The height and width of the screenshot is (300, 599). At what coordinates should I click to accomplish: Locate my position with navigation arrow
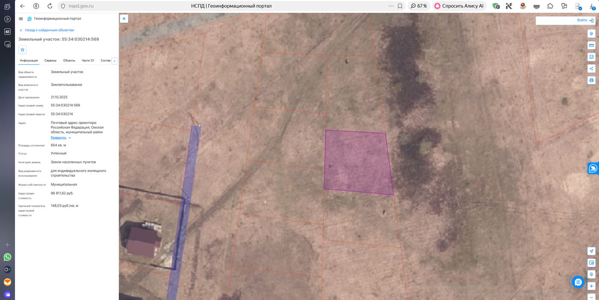click(x=591, y=251)
